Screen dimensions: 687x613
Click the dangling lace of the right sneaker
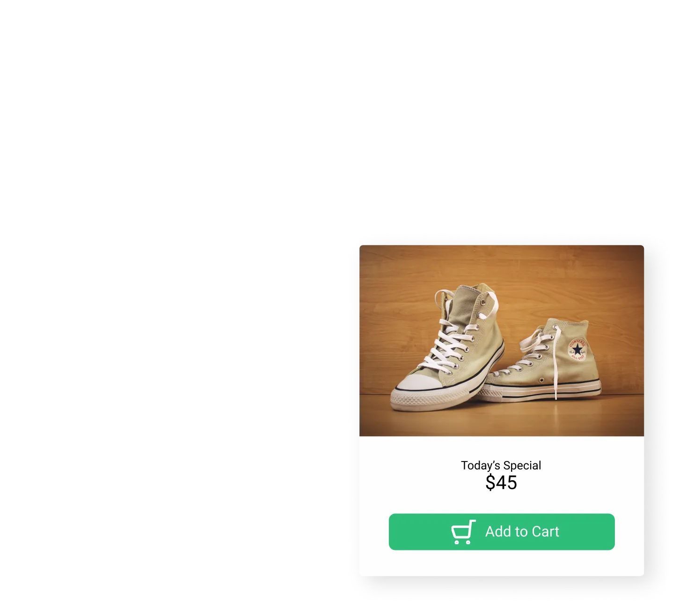click(x=555, y=365)
